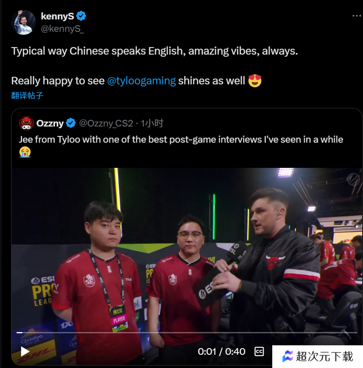This screenshot has height=368, width=363.
Task: Click the 超次元下载 download button
Action: 318,356
